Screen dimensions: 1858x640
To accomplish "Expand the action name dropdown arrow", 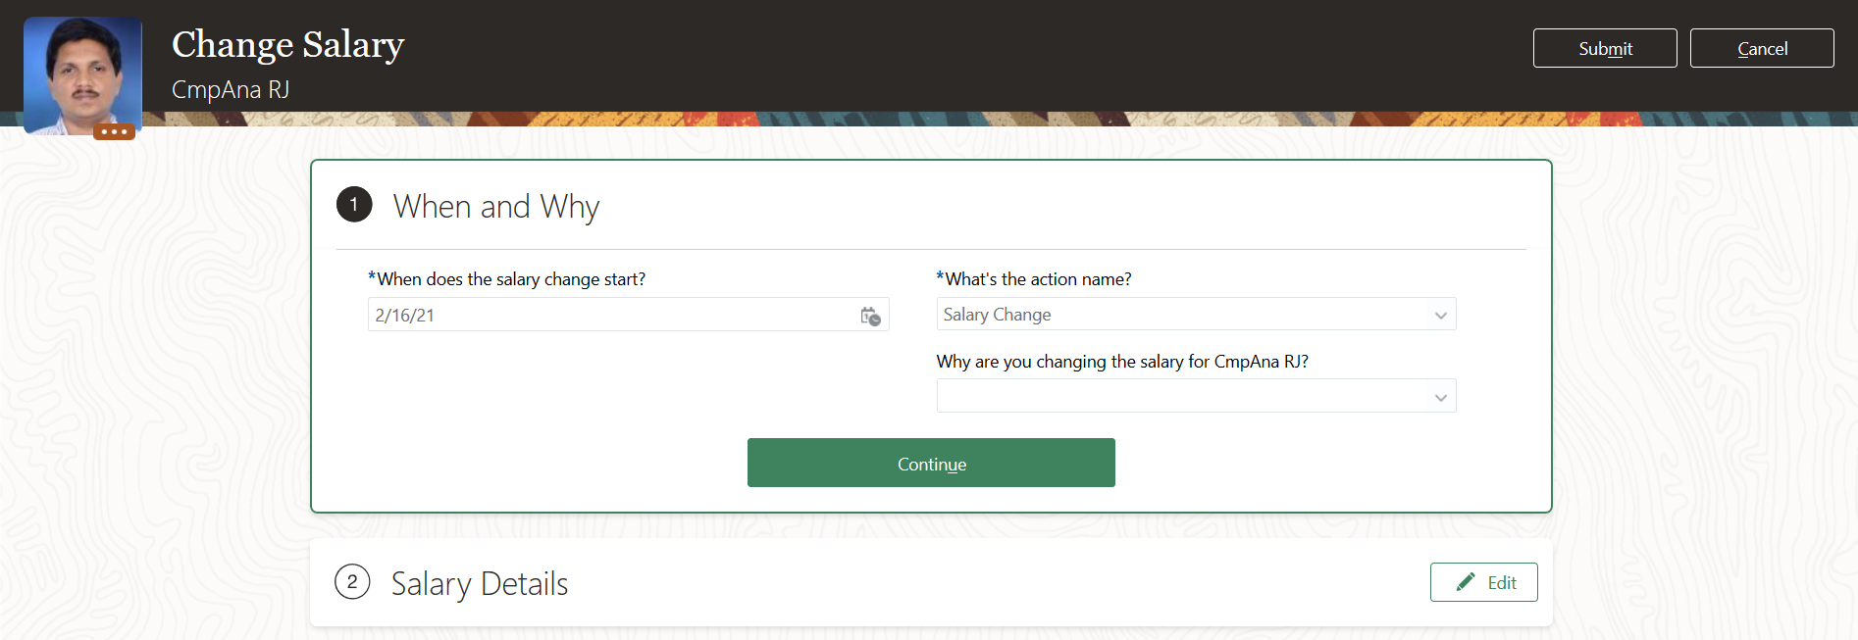I will (1440, 316).
